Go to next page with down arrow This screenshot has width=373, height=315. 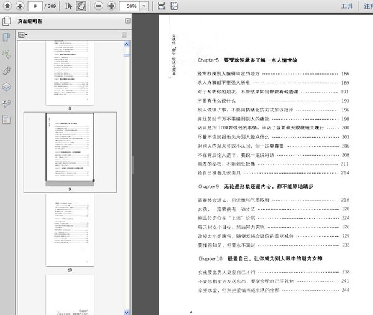click(x=20, y=6)
